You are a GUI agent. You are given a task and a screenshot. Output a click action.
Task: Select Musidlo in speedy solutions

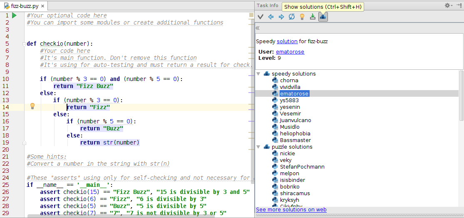pos(289,127)
